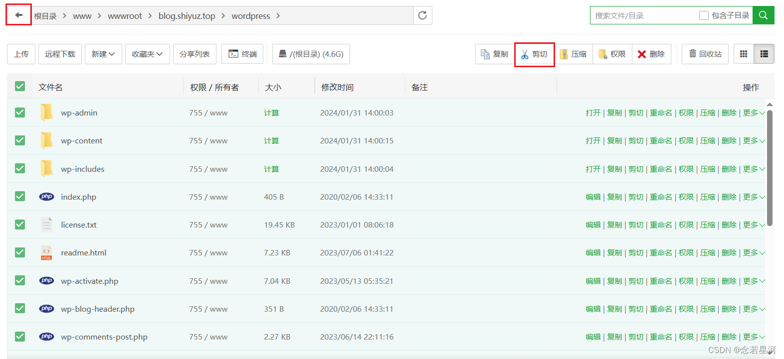This screenshot has width=784, height=359.
Task: Click the file list vertical scrollbar
Action: point(770,168)
